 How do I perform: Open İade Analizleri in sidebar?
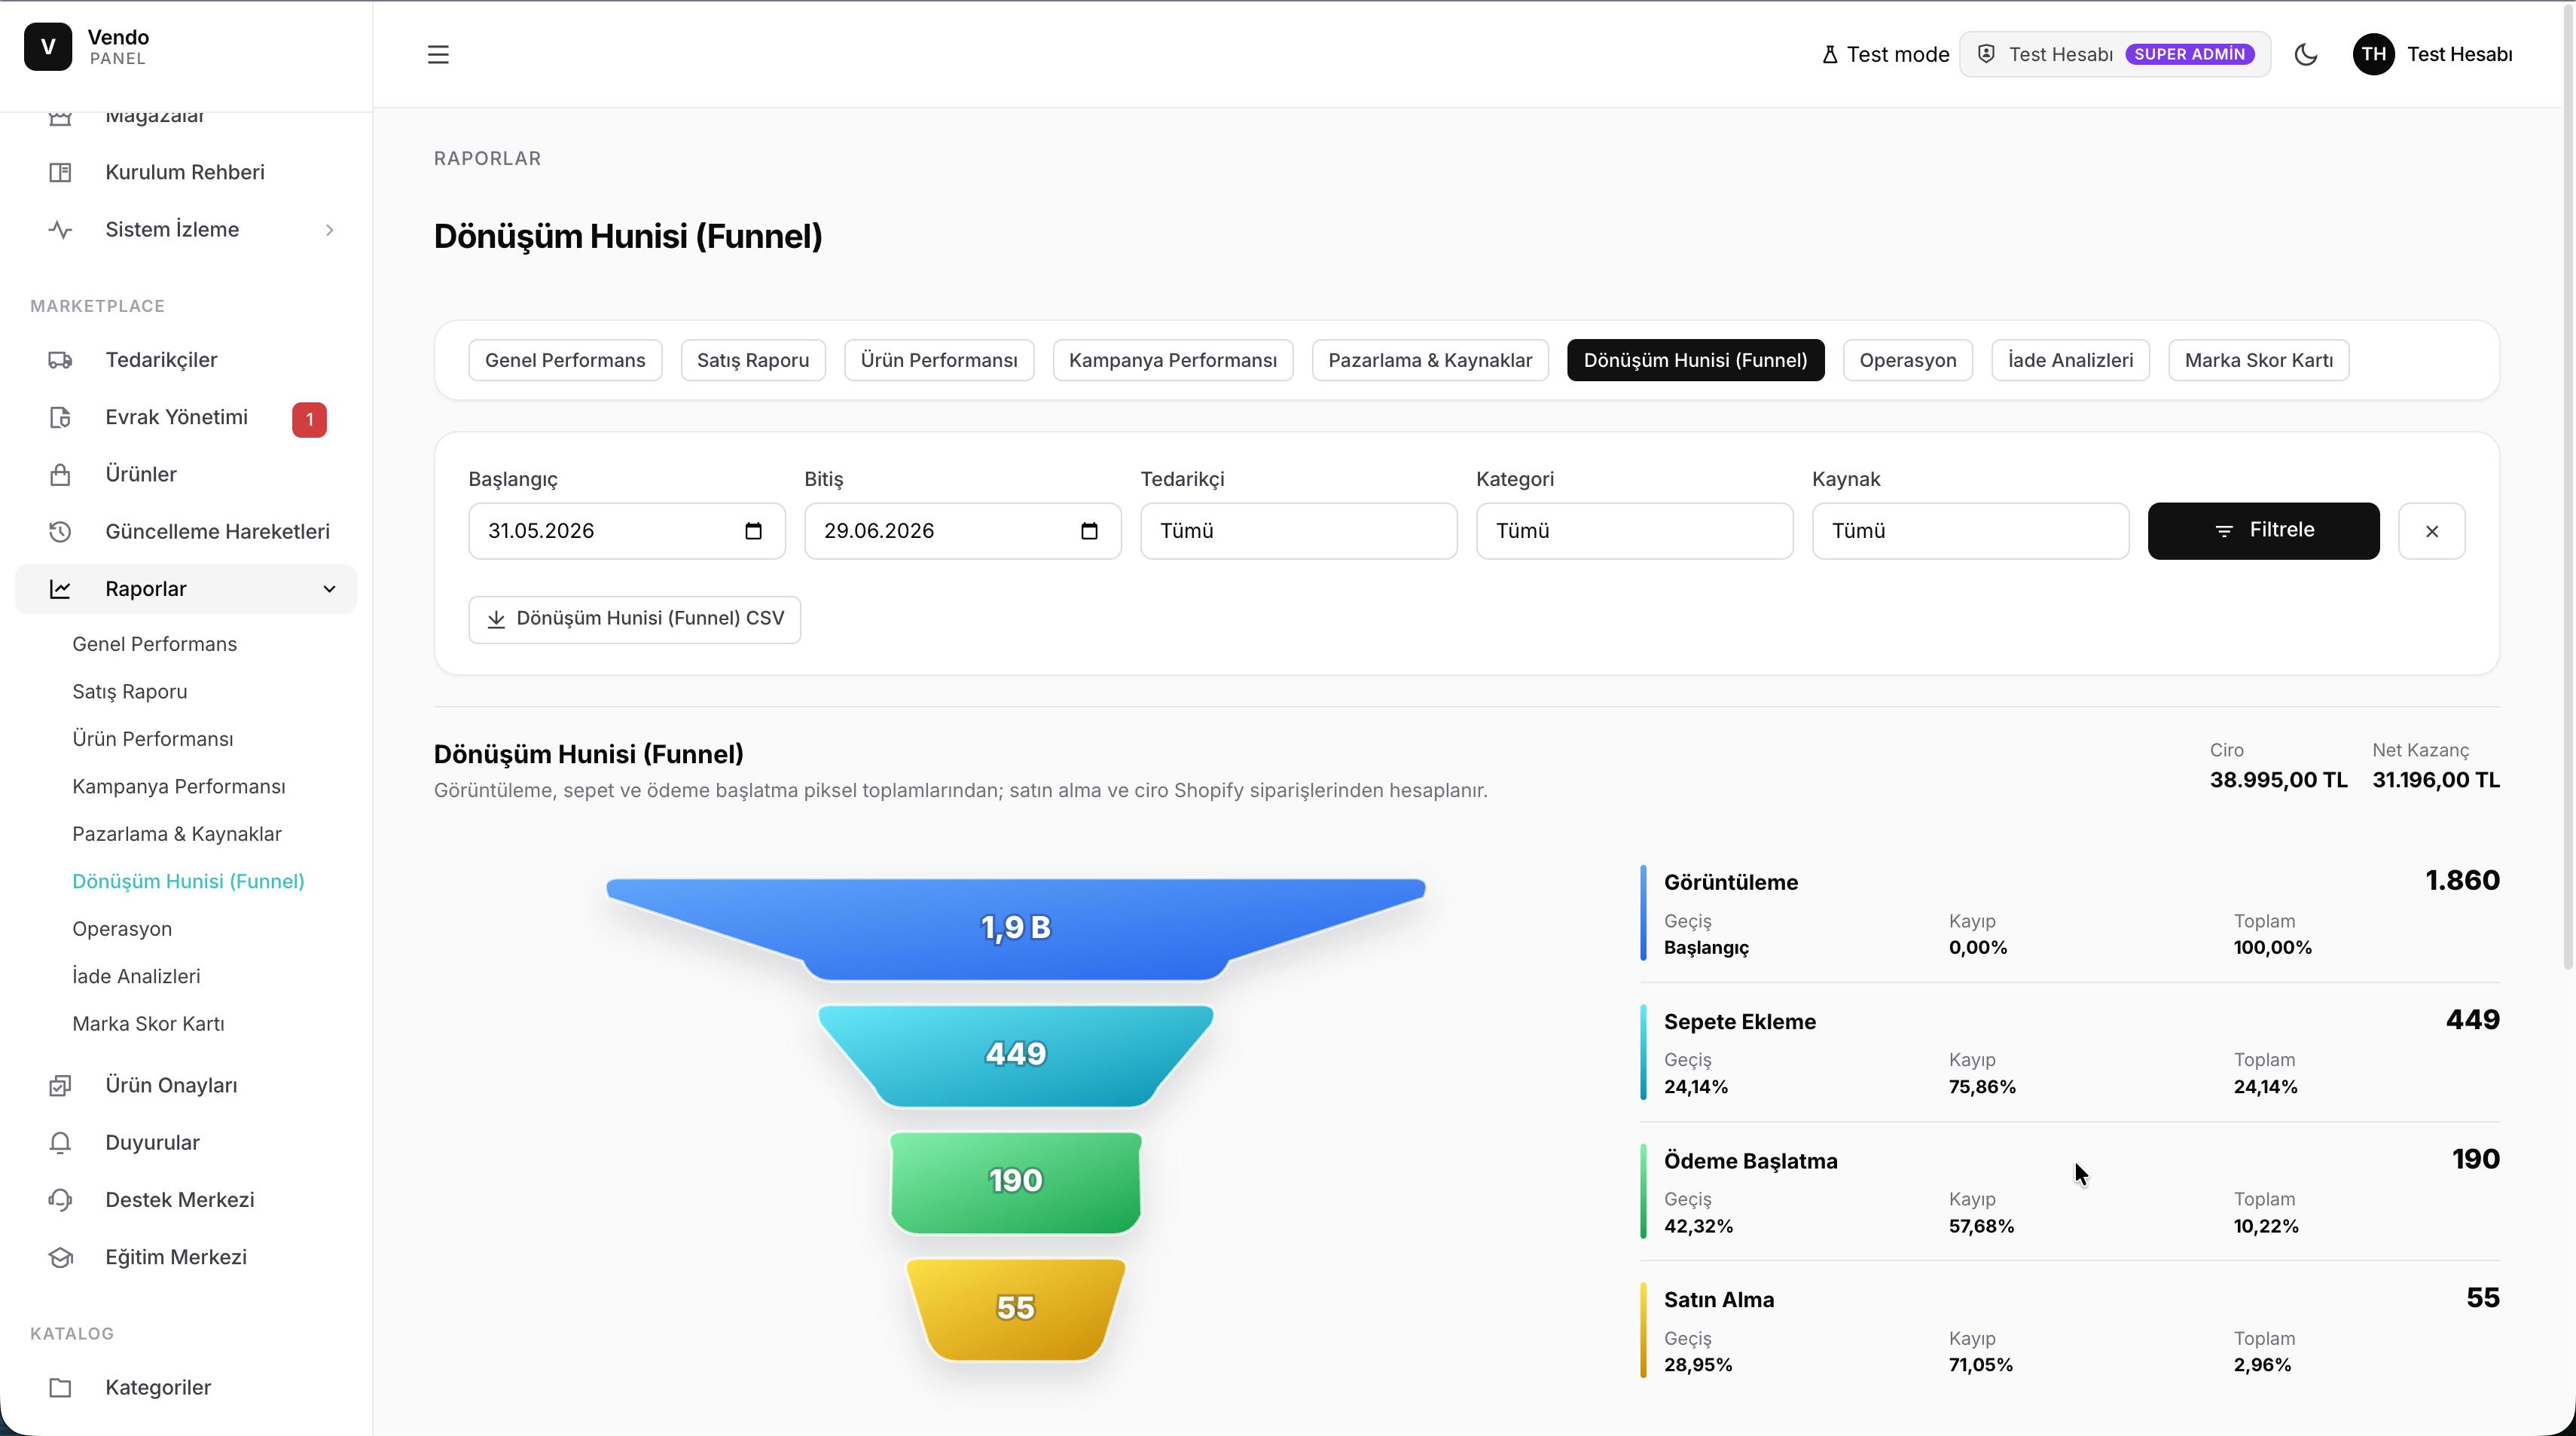click(135, 976)
